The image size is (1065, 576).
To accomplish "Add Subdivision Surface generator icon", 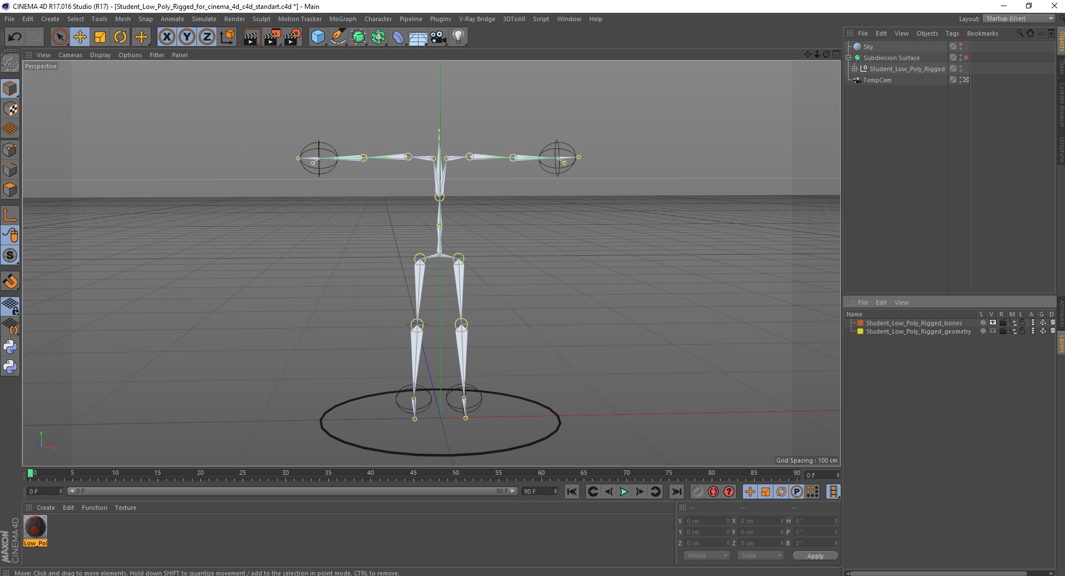I will click(358, 37).
